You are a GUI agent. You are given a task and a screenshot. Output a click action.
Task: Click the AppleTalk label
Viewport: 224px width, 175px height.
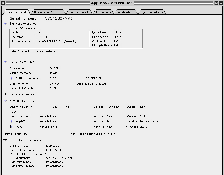pyautogui.click(x=22, y=121)
